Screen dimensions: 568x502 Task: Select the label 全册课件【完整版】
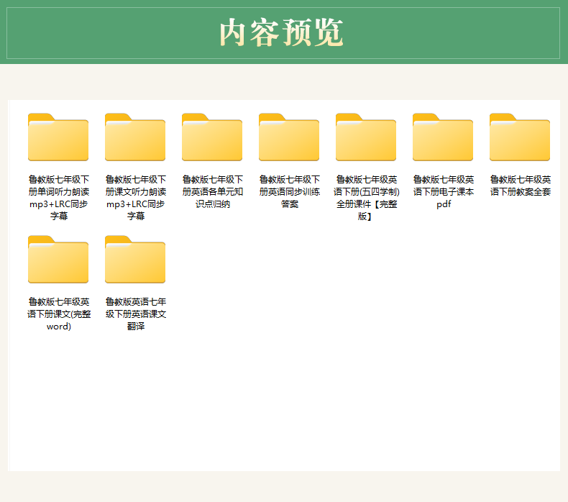coord(367,210)
